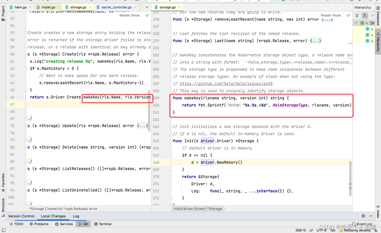Click left editor inspection checkmark icon
This screenshot has height=233, width=381.
coord(147,15)
